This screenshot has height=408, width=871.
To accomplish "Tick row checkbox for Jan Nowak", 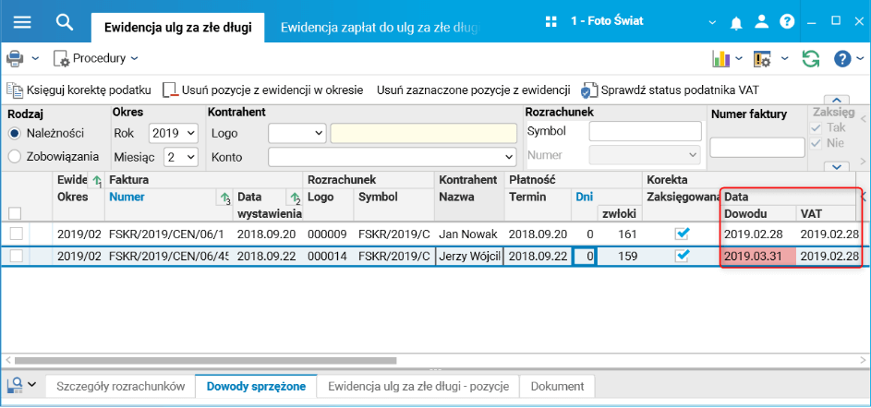I will 16,234.
